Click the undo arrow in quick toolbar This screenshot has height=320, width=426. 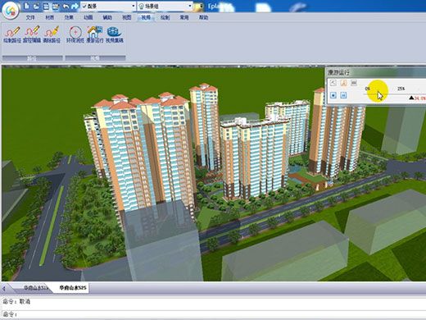(66, 6)
